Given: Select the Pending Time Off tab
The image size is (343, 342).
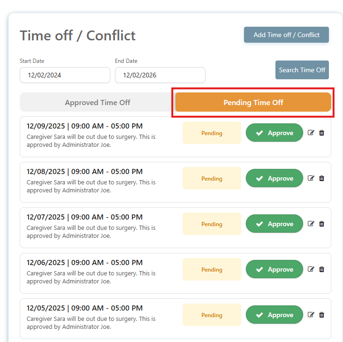Looking at the screenshot, I should click(253, 102).
